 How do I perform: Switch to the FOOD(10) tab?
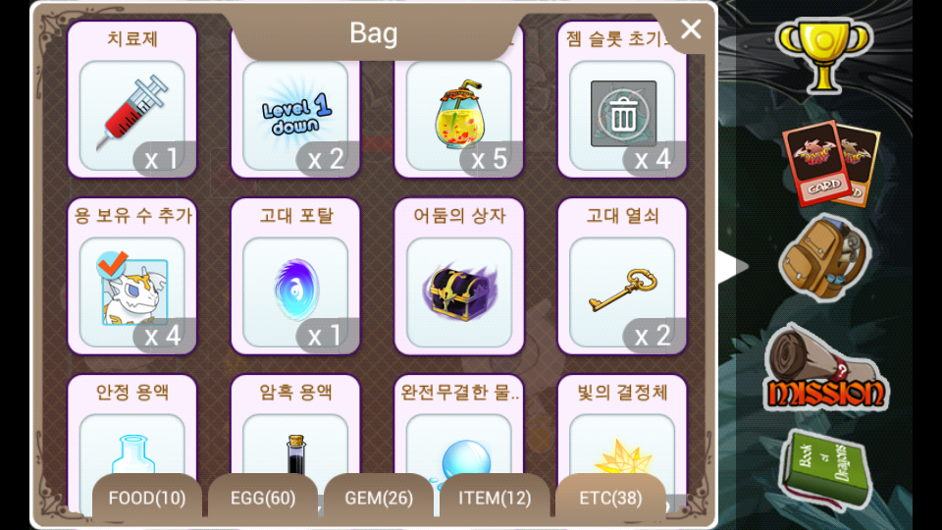147,498
